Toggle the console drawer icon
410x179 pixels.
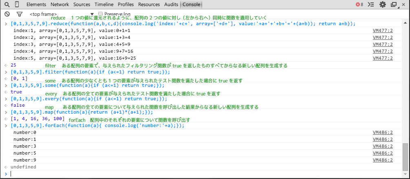click(371, 4)
